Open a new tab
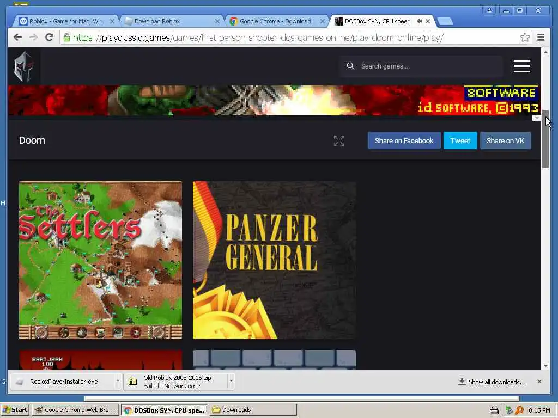The height and width of the screenshot is (418, 558). click(445, 21)
